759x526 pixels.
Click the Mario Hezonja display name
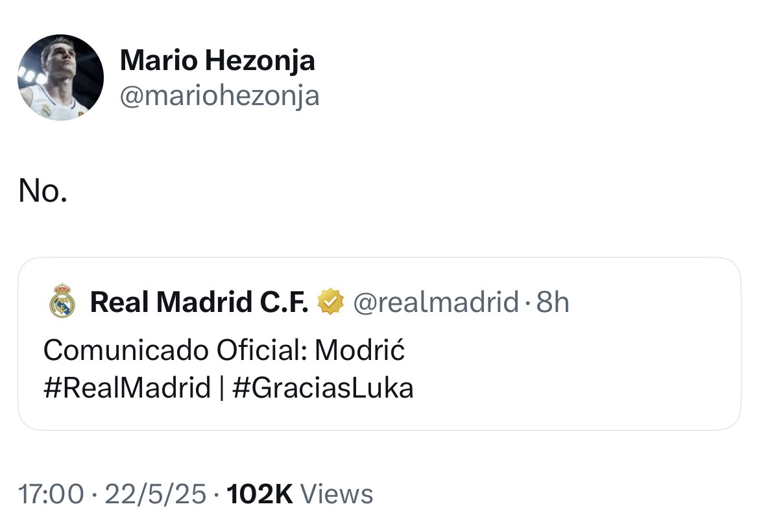217,61
